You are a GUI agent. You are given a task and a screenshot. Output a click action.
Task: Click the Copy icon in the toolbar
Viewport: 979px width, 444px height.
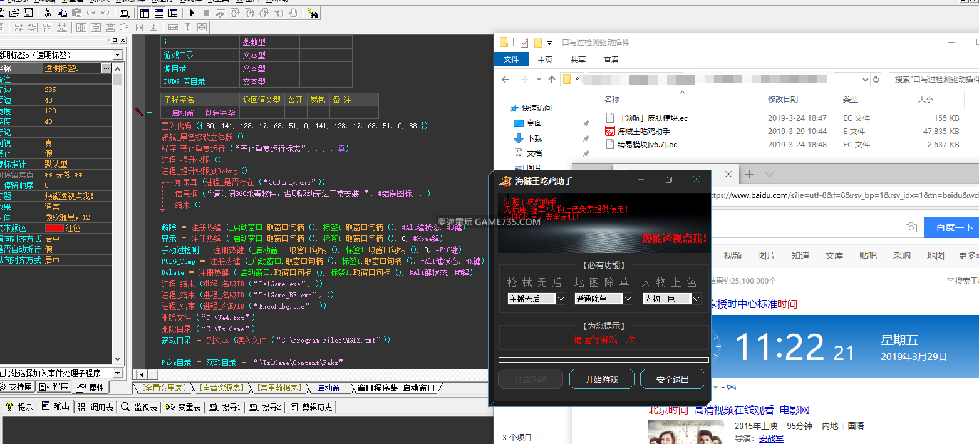pyautogui.click(x=62, y=13)
